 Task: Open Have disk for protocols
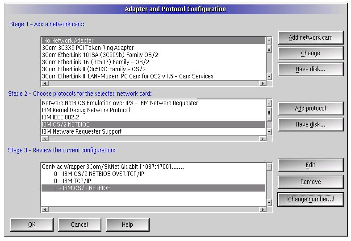pos(310,124)
